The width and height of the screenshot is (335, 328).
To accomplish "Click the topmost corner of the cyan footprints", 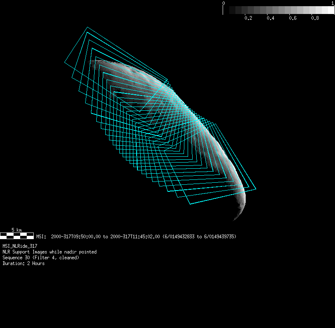I will [x=87, y=28].
